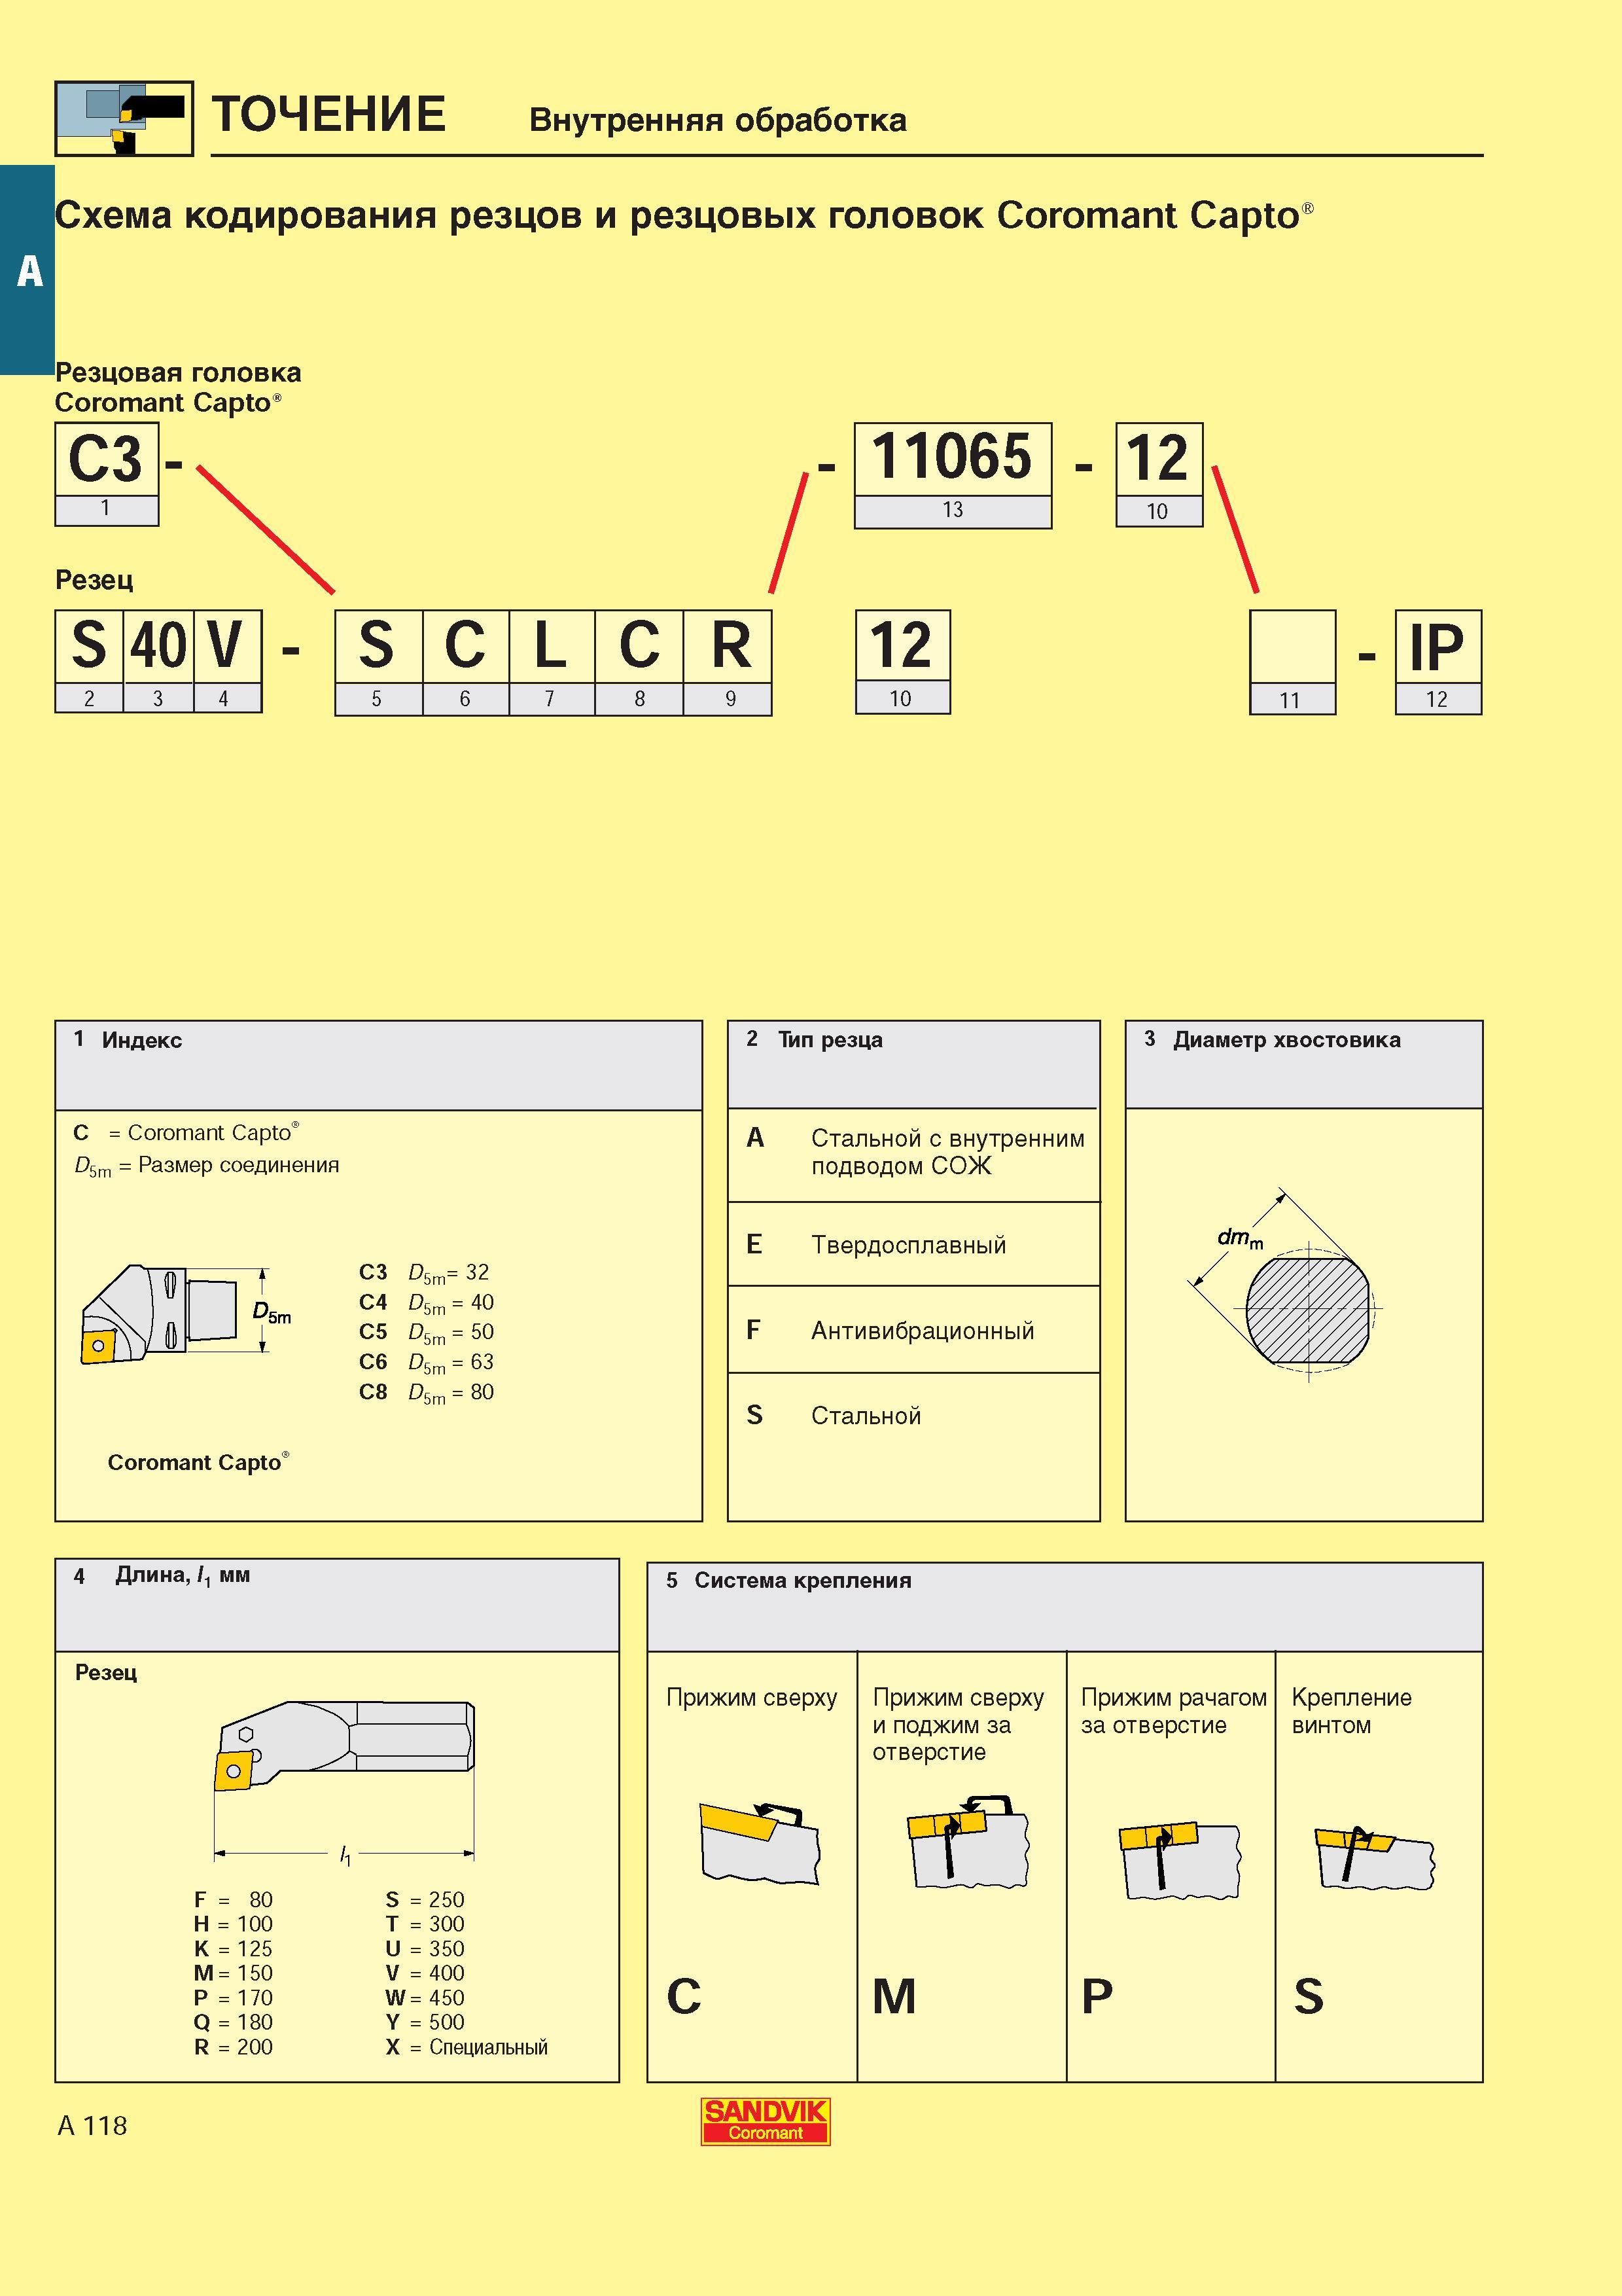Click the "V" code box numbered 4

(x=227, y=661)
